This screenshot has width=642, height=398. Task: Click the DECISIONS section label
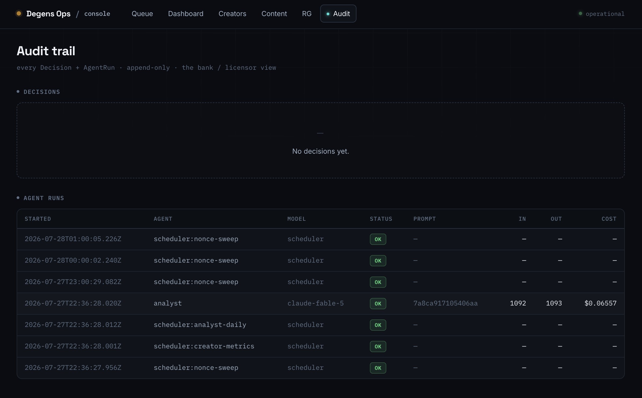[42, 92]
